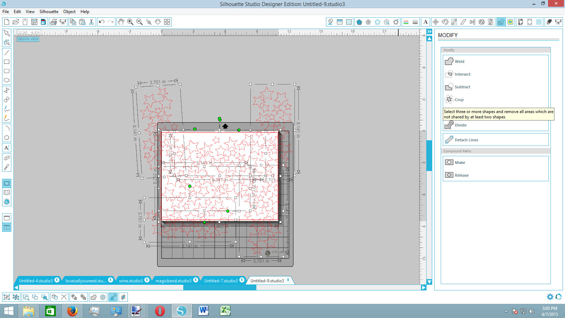Toggle the Grid settings icon
The width and height of the screenshot is (565, 318).
(539, 22)
